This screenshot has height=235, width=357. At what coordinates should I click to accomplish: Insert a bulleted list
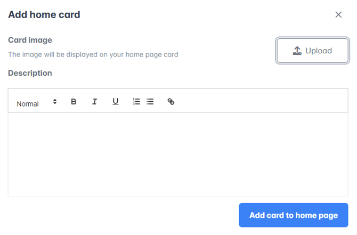150,101
